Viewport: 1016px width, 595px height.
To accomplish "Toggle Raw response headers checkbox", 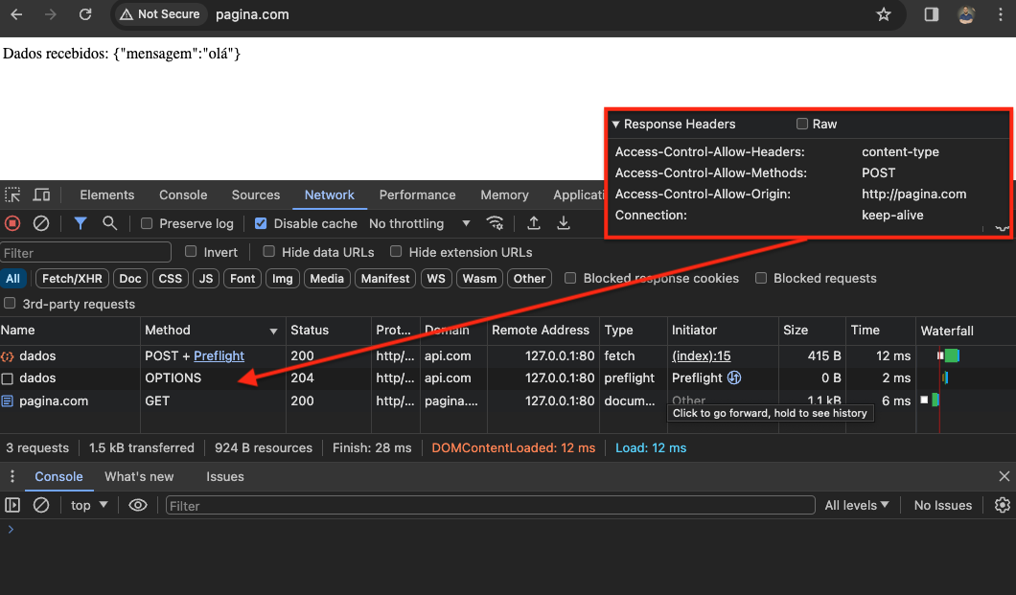I will pyautogui.click(x=802, y=124).
